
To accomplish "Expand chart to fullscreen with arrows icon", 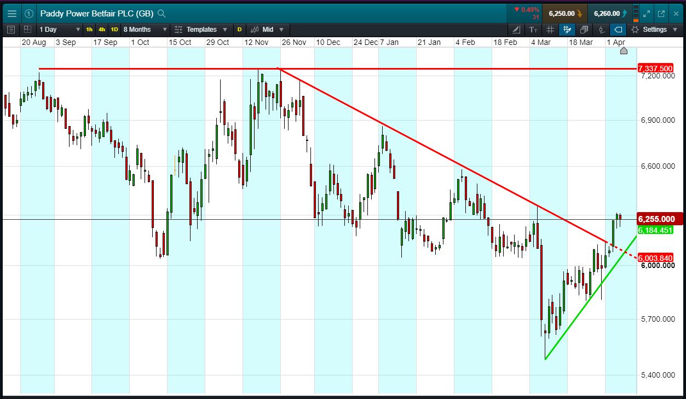I will (646, 14).
